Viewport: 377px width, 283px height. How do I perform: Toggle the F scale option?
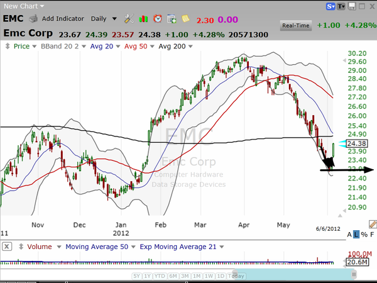[x=372, y=235]
